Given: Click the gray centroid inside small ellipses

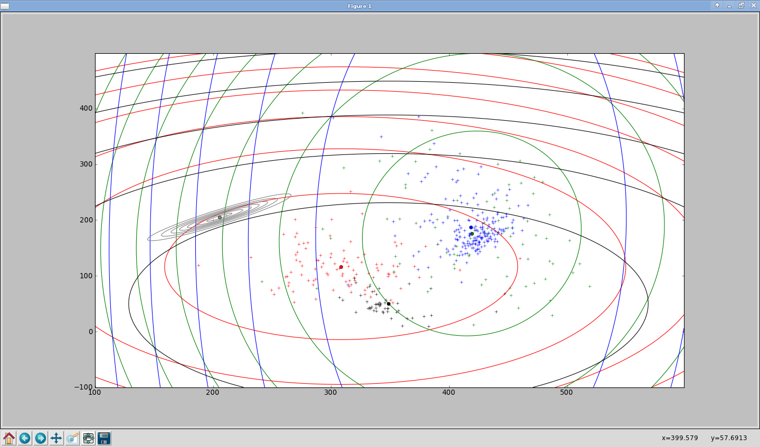Looking at the screenshot, I should (220, 217).
